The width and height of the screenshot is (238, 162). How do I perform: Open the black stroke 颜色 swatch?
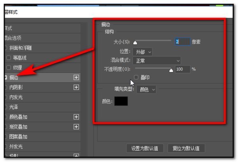[121, 101]
